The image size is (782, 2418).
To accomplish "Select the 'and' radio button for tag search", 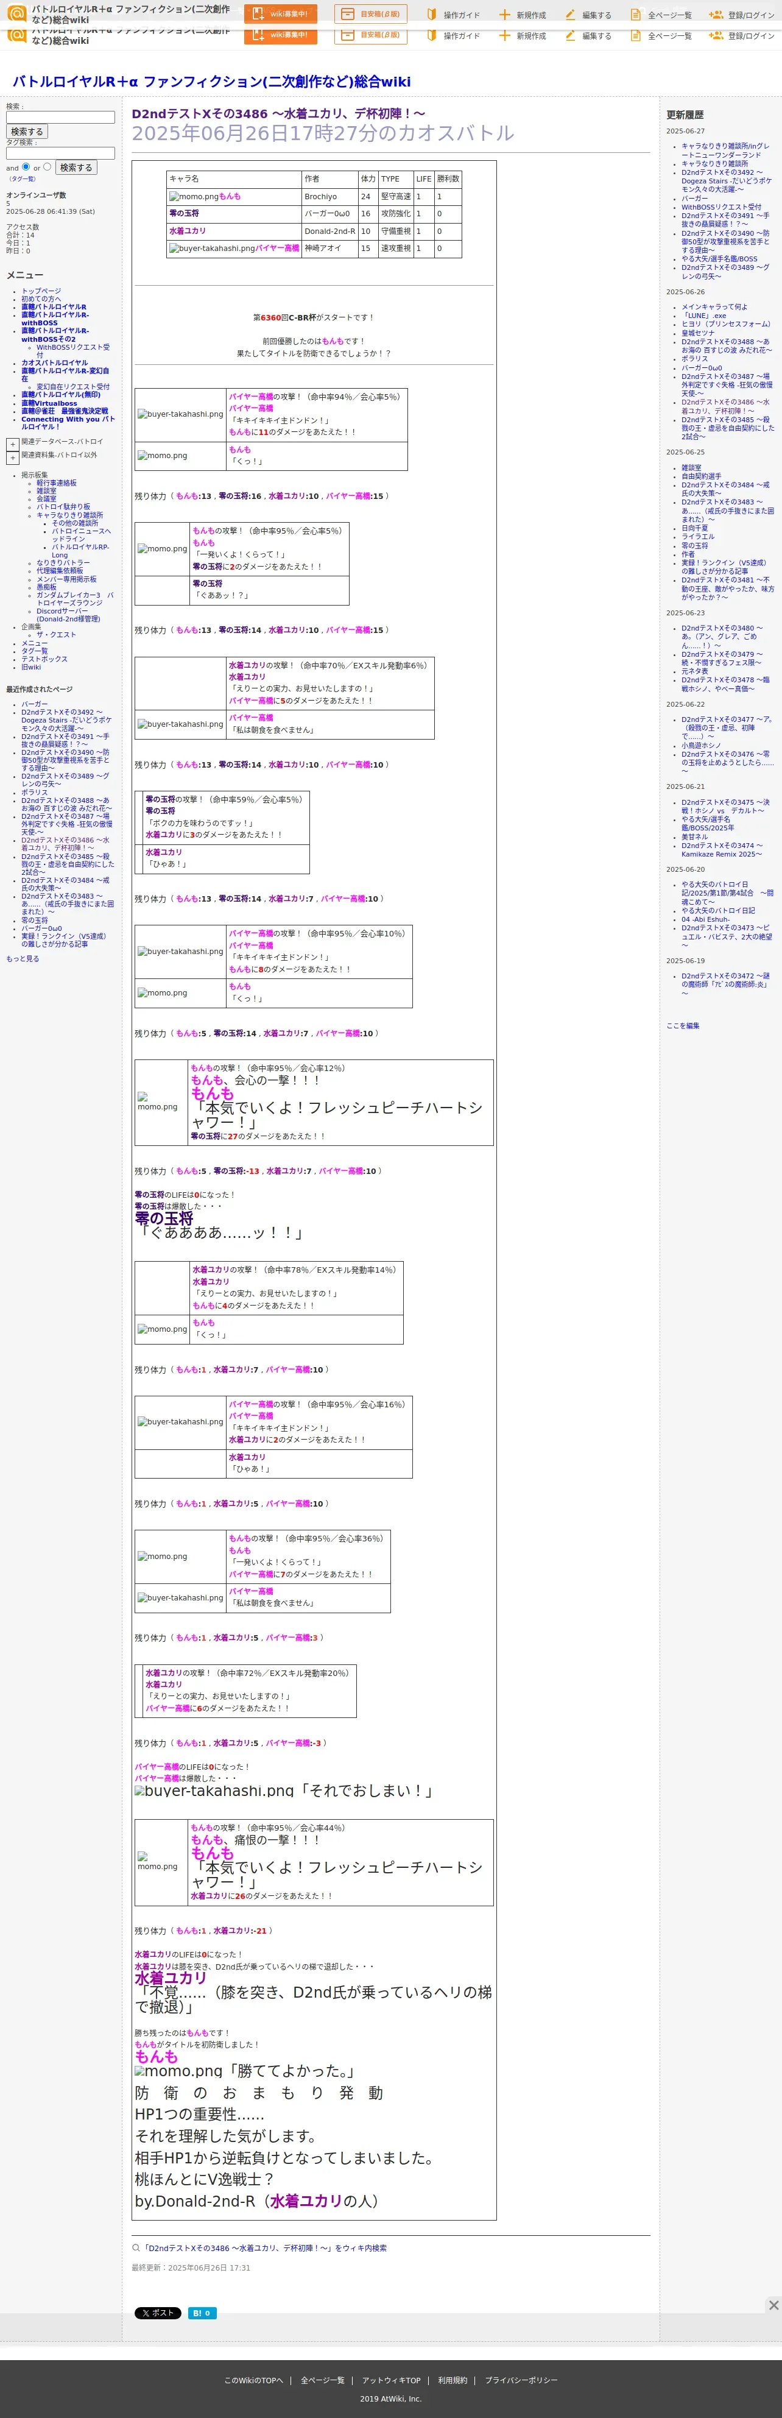I will tap(26, 166).
